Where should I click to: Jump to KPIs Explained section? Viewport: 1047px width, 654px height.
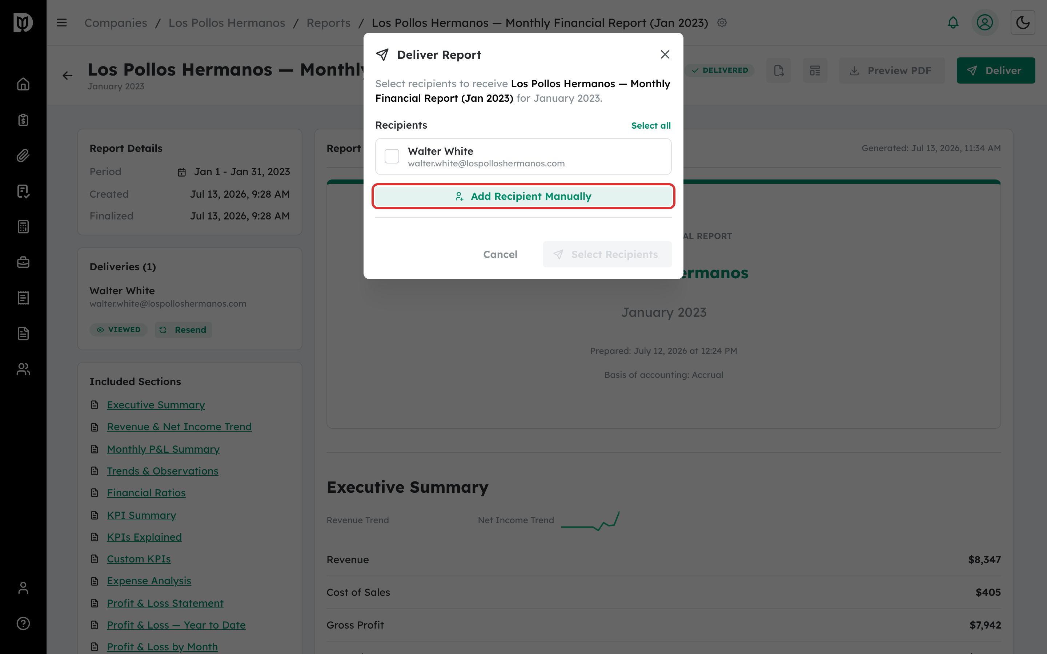144,537
